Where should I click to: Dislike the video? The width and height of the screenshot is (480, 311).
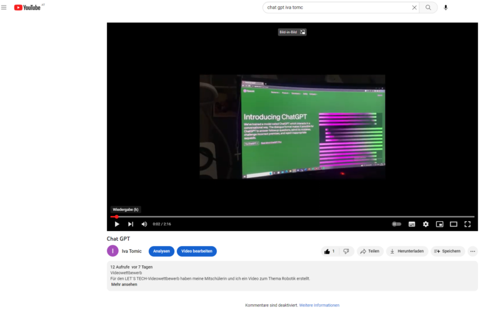pos(346,251)
